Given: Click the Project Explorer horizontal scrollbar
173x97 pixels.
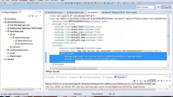Looking at the screenshot, I should (19, 89).
